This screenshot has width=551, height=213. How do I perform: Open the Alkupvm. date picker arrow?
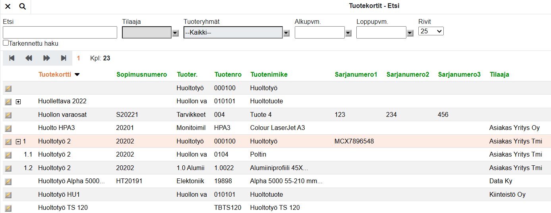pos(348,33)
